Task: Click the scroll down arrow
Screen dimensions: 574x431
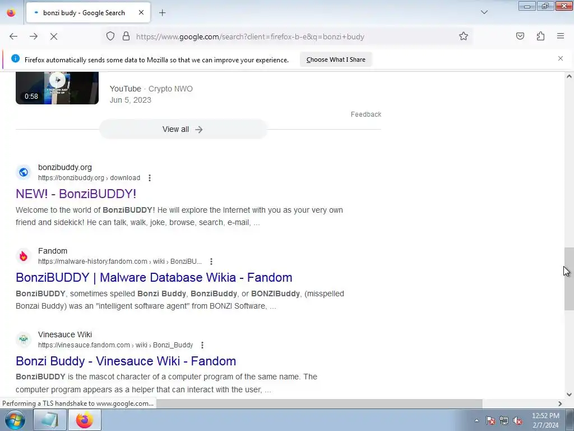Action: tap(569, 395)
